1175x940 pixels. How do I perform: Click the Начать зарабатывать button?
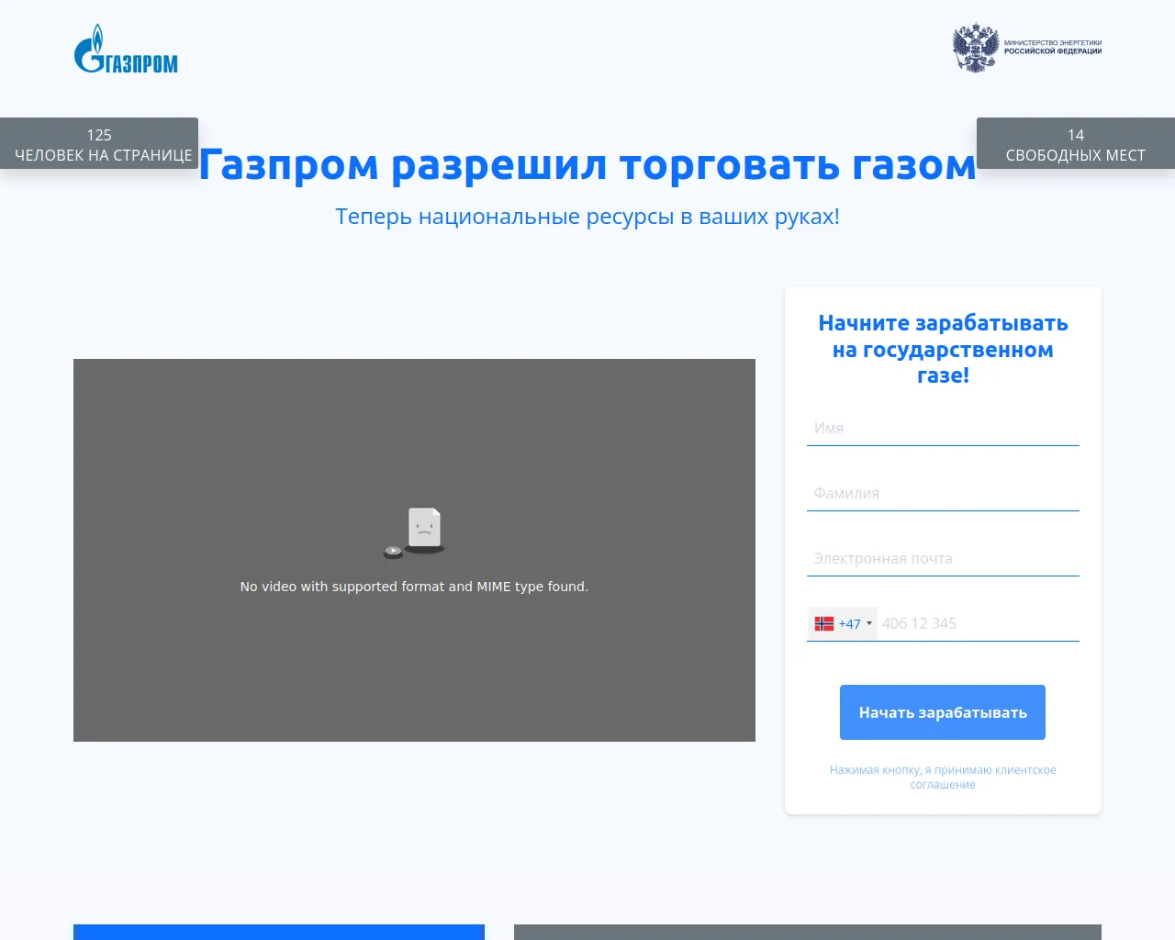943,712
